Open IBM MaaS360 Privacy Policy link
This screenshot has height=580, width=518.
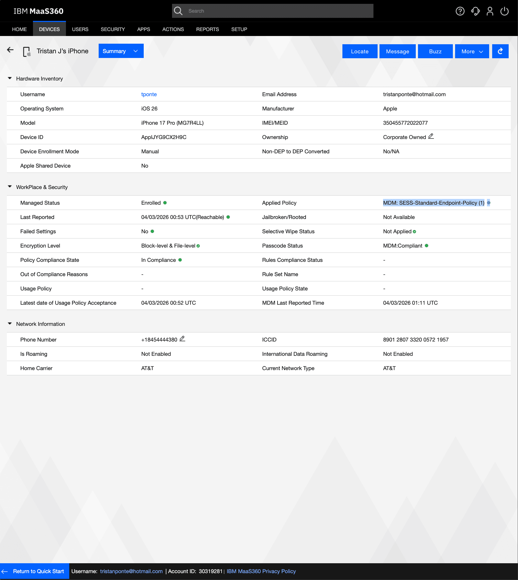[x=261, y=571]
